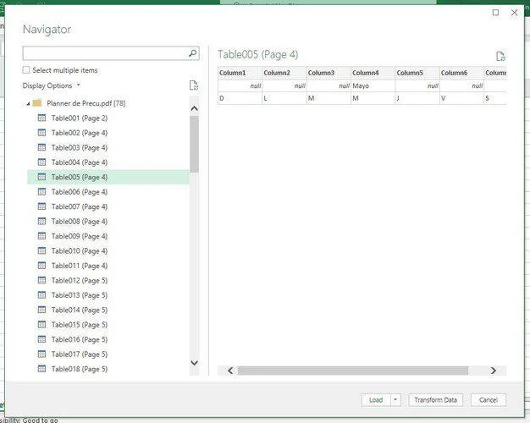The width and height of the screenshot is (530, 423).
Task: Click the Column3 header in preview
Action: pyautogui.click(x=328, y=73)
